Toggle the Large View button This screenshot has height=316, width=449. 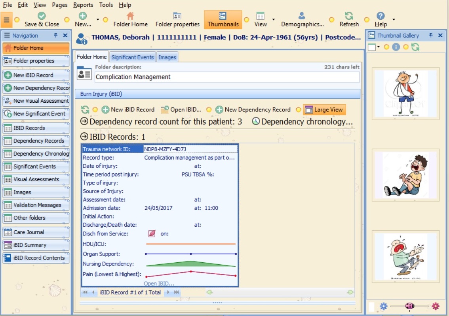324,110
